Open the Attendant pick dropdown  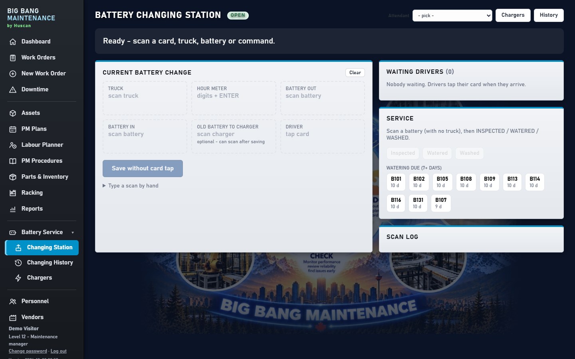click(452, 16)
